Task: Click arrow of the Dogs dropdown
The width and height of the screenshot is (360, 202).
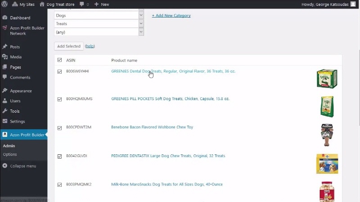Action: (x=141, y=15)
